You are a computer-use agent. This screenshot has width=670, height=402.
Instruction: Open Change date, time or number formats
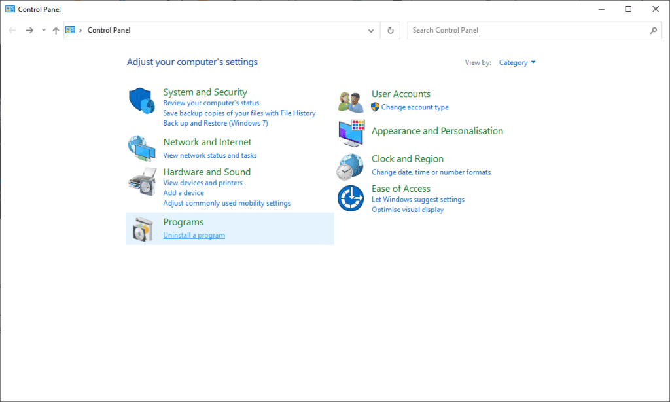coord(431,172)
